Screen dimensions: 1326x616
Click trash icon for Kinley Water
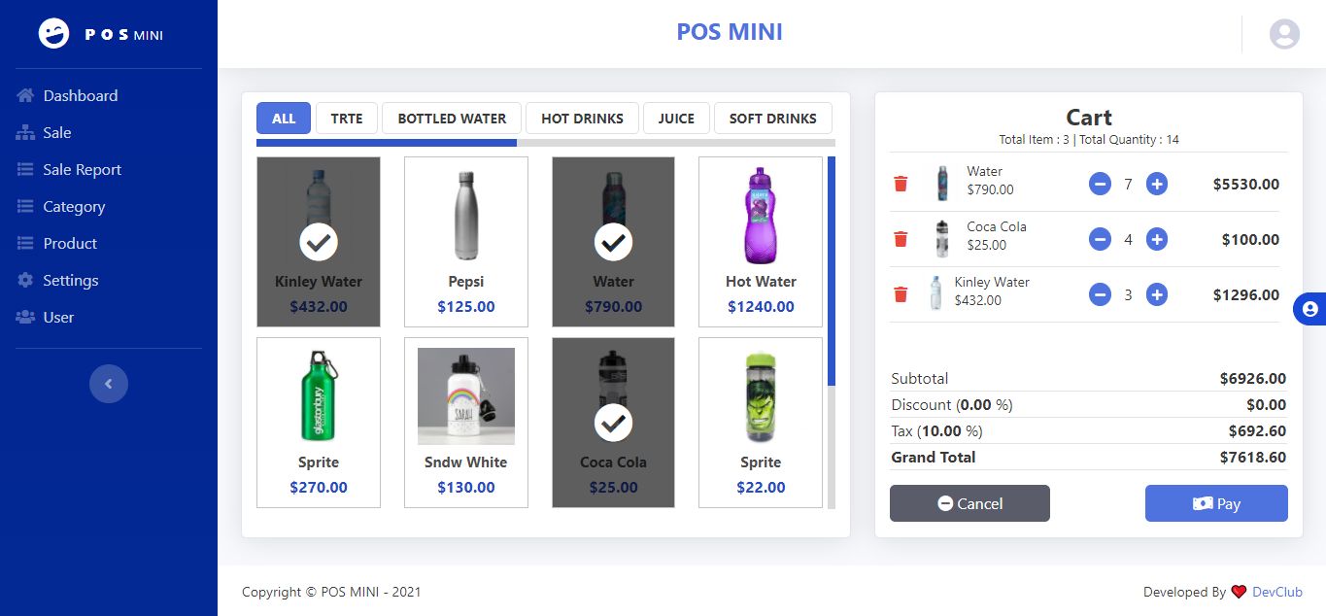click(901, 294)
